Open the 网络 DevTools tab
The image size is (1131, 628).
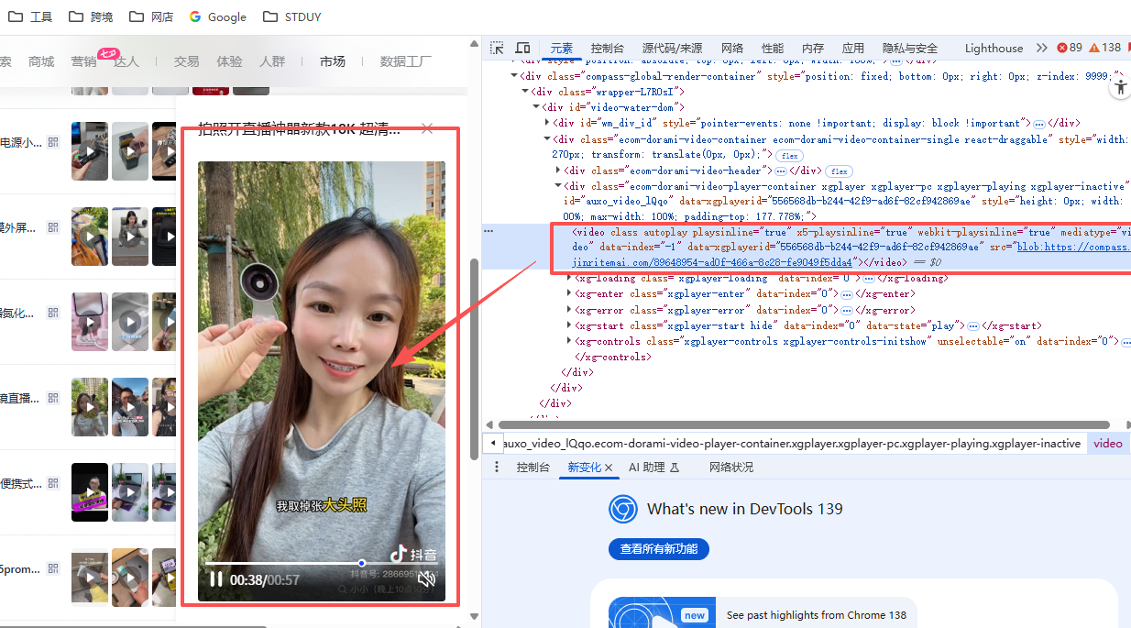[732, 48]
